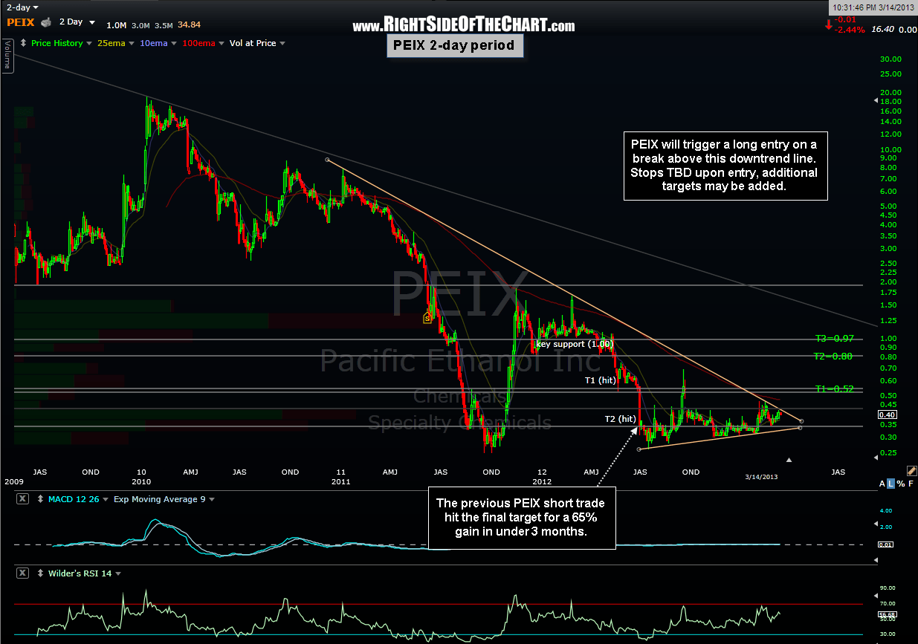
Task: Close the Wilder's RSI panel
Action: 22,573
